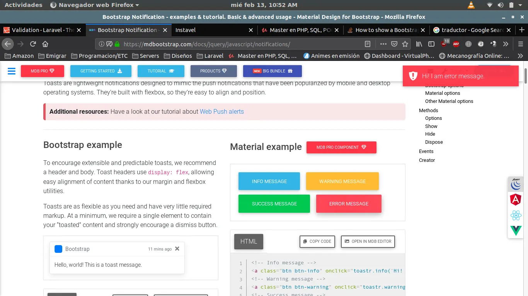Open the clock and calendar menu
Screen dimensions: 528x296
264,5
